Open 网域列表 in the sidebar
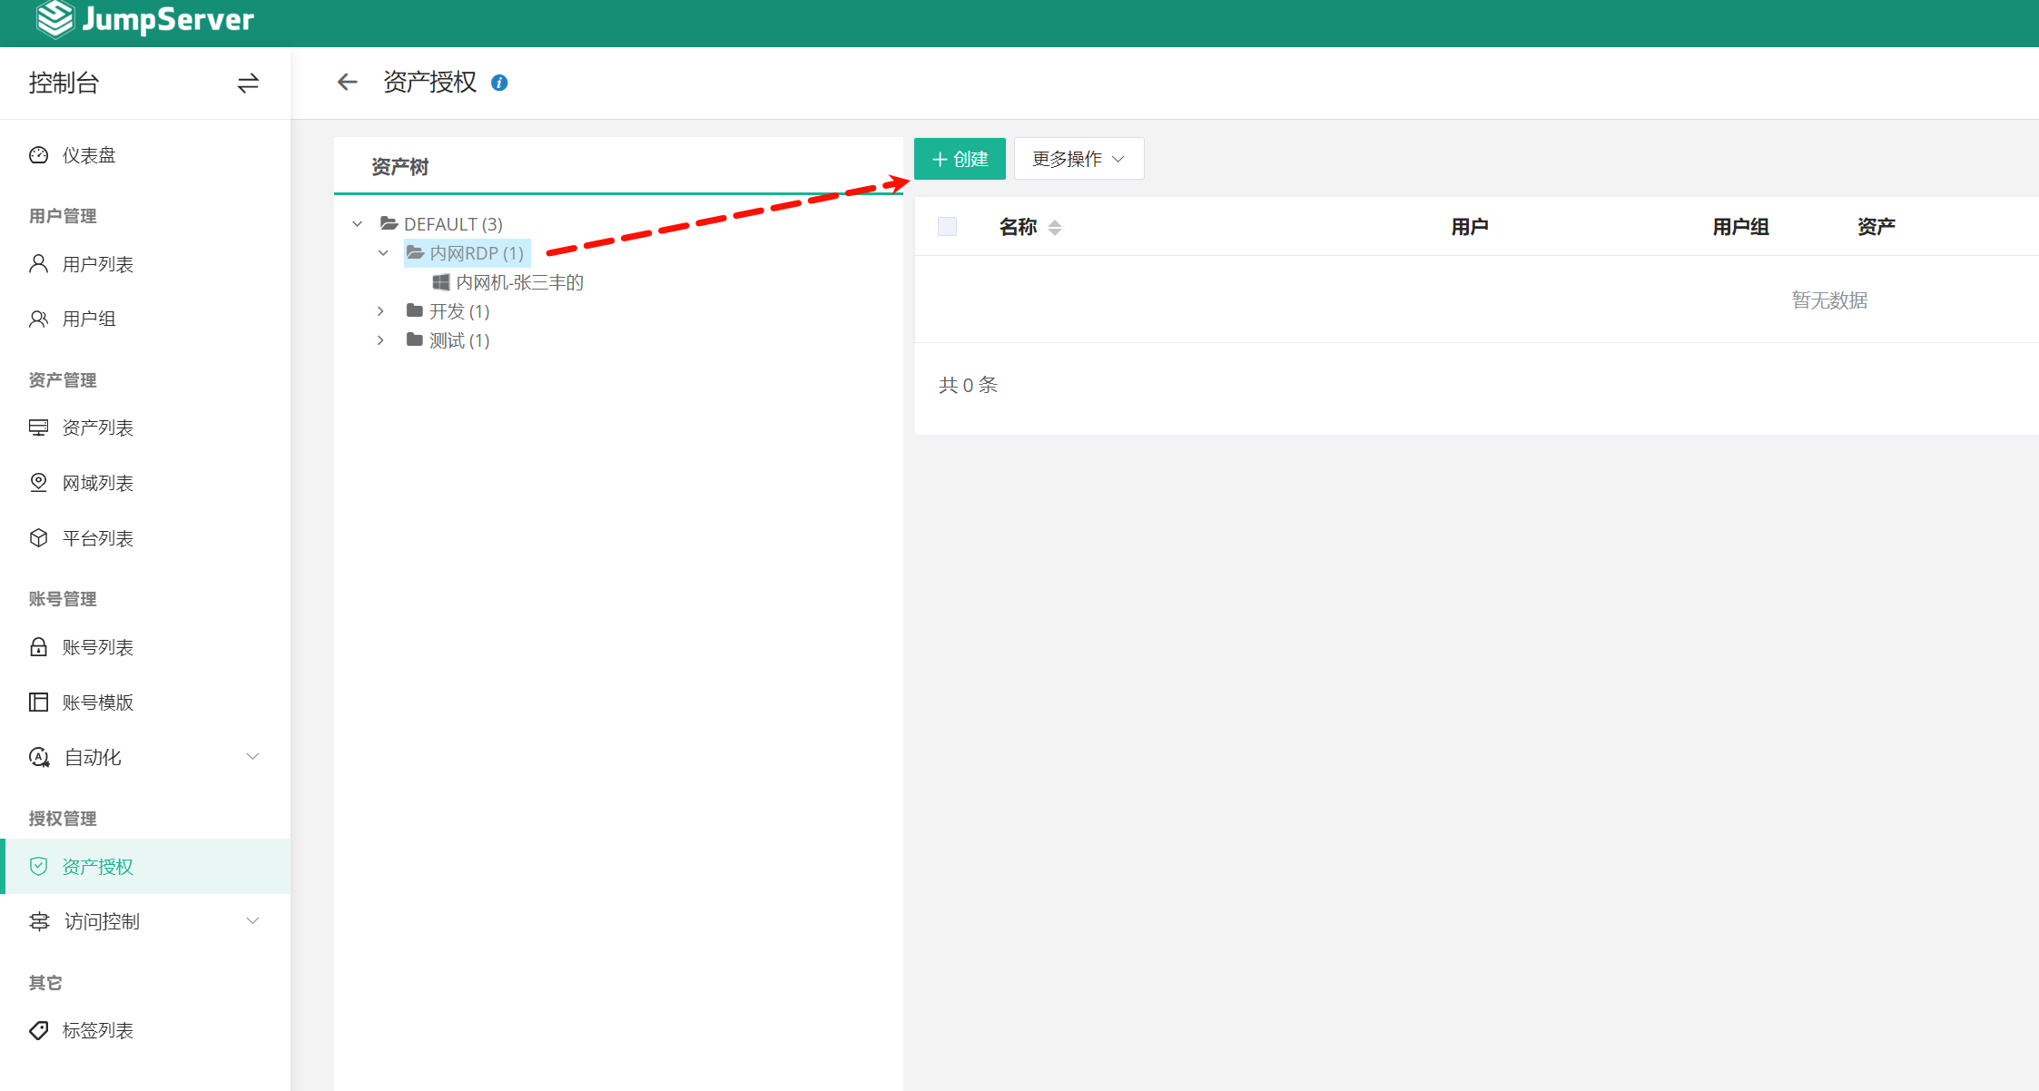 tap(97, 483)
